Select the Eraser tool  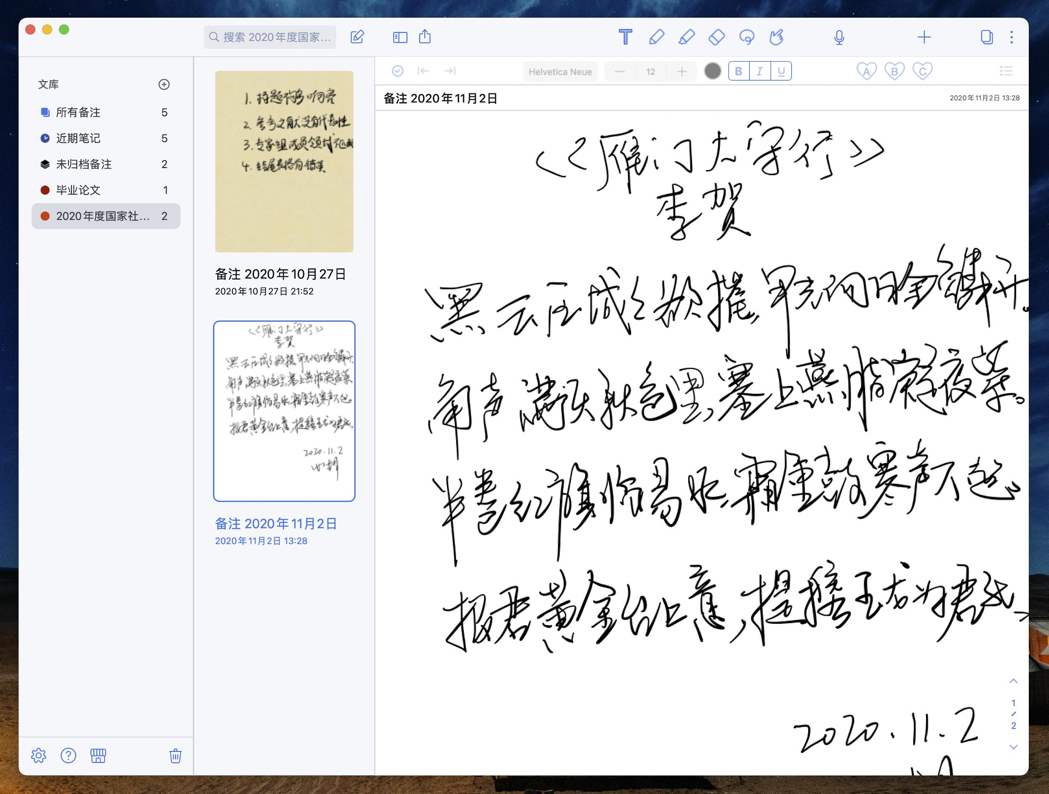pyautogui.click(x=718, y=37)
